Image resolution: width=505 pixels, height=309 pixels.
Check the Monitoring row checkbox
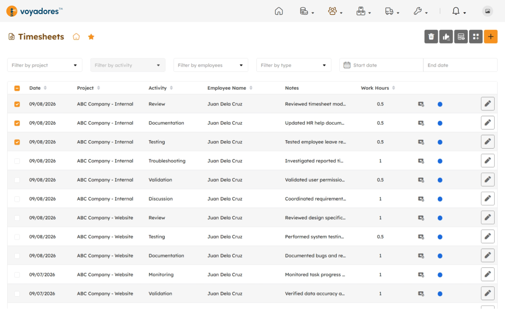click(17, 275)
